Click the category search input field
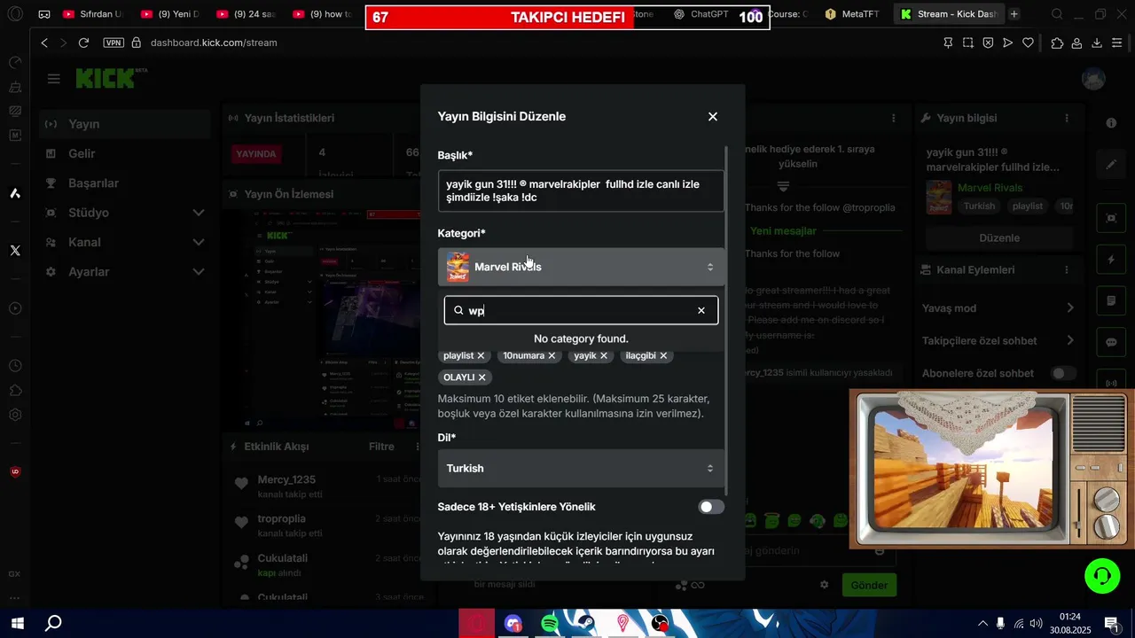The width and height of the screenshot is (1135, 638). 581,310
